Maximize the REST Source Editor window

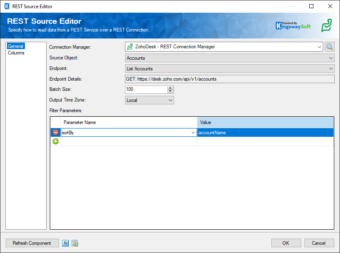pos(311,6)
